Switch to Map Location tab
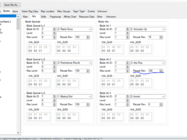 tap(48, 11)
